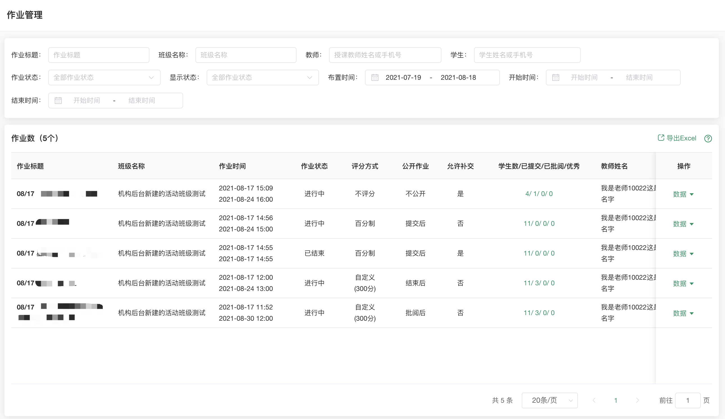The width and height of the screenshot is (725, 419).
Task: Click the 作业时间 column header
Action: pos(232,166)
